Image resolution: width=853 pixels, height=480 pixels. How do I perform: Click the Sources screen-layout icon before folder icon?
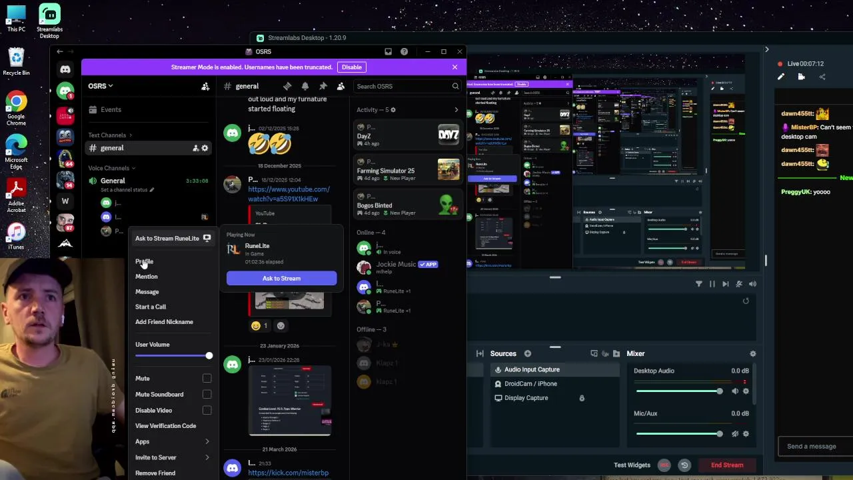click(594, 353)
